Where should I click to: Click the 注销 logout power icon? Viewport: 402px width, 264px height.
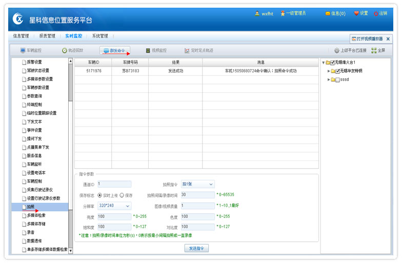(376, 13)
